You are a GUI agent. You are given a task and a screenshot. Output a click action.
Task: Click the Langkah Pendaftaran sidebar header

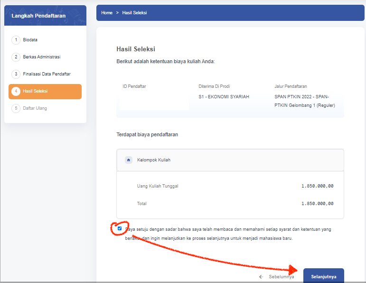39,16
